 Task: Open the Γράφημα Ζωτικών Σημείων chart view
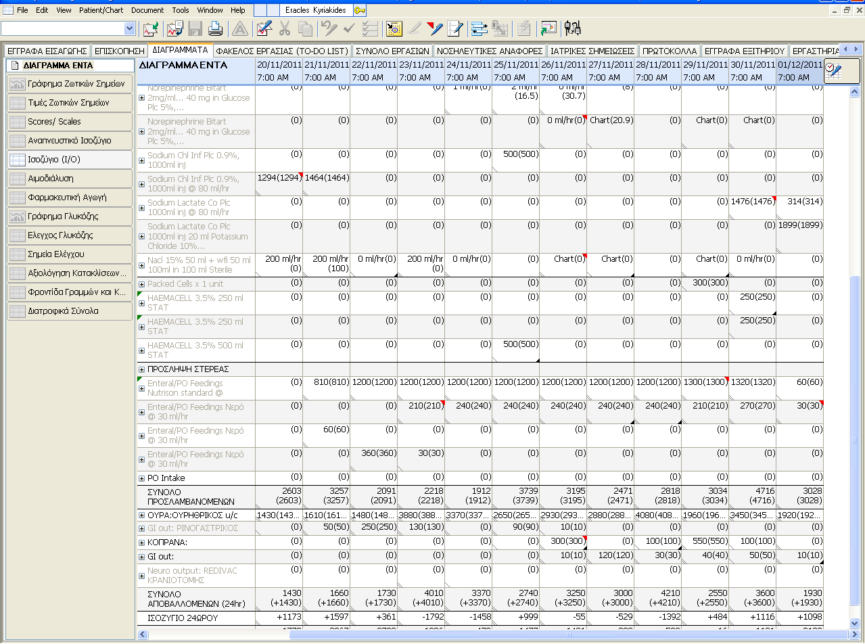70,84
